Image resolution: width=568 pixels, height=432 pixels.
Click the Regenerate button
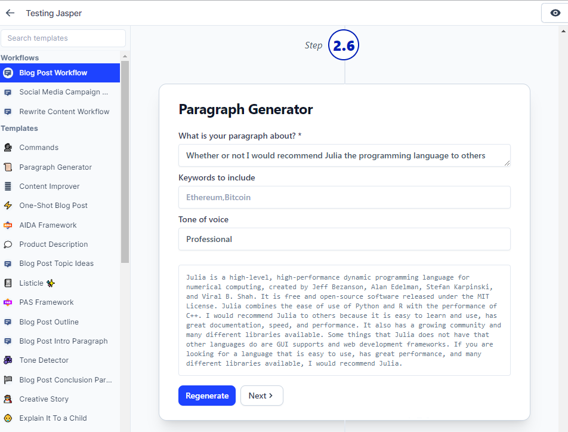click(x=207, y=396)
